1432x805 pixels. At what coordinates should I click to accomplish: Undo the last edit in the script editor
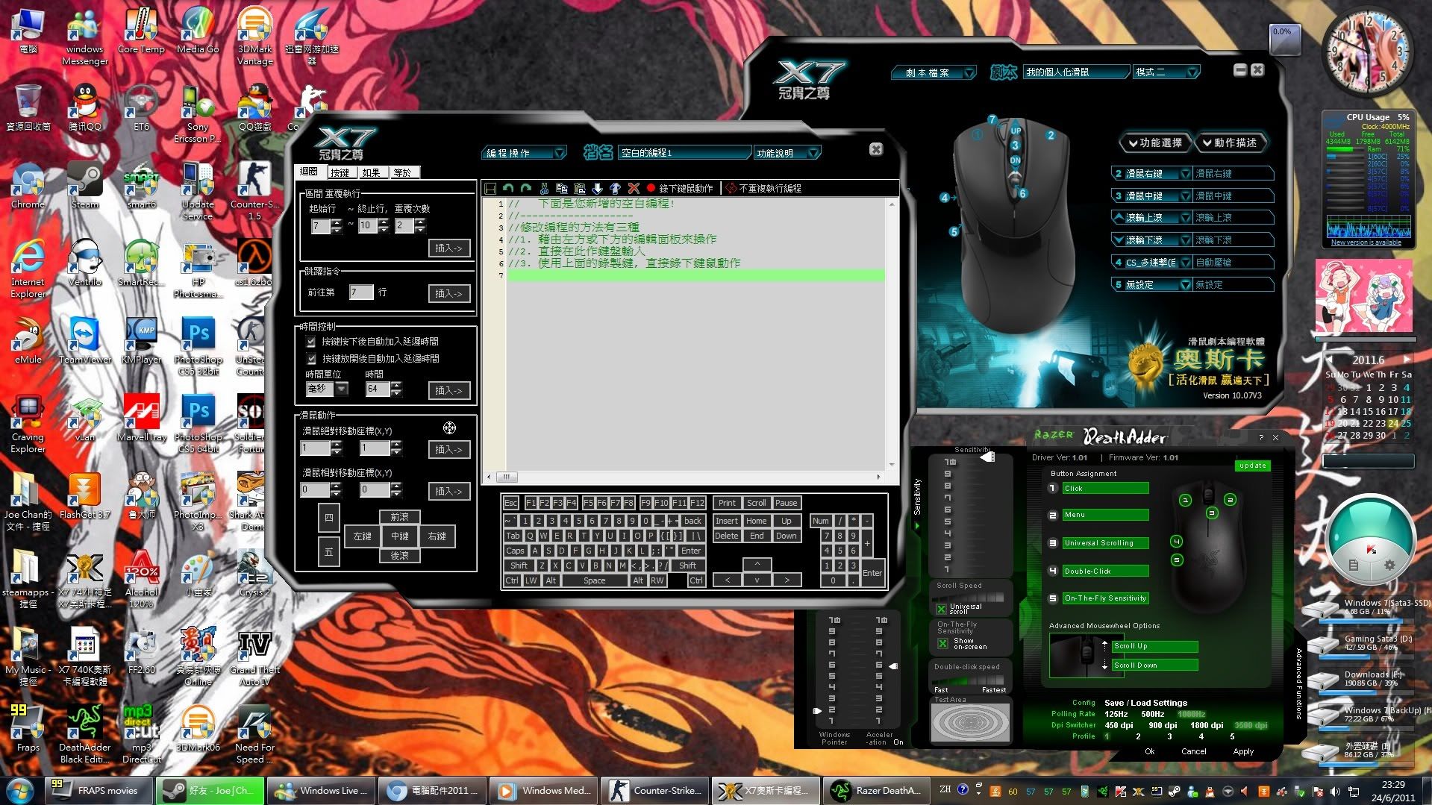pos(508,189)
